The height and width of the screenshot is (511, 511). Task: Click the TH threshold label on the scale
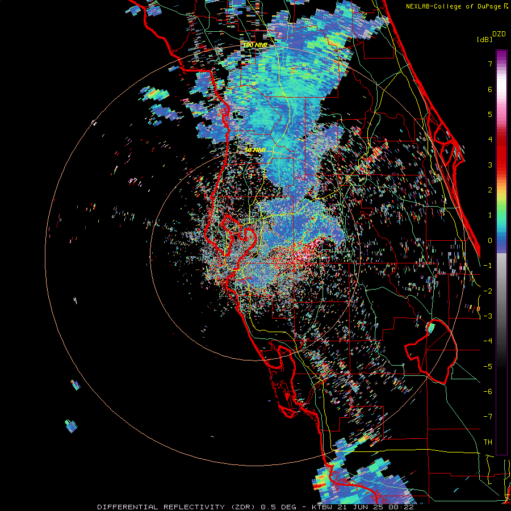[488, 442]
